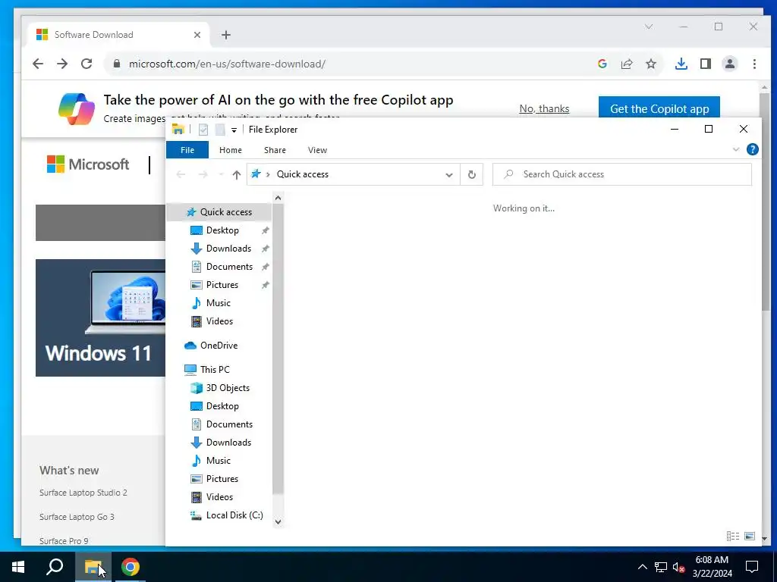Screen dimensions: 777x582
Task: Select 3D Objects folder
Action: click(228, 388)
